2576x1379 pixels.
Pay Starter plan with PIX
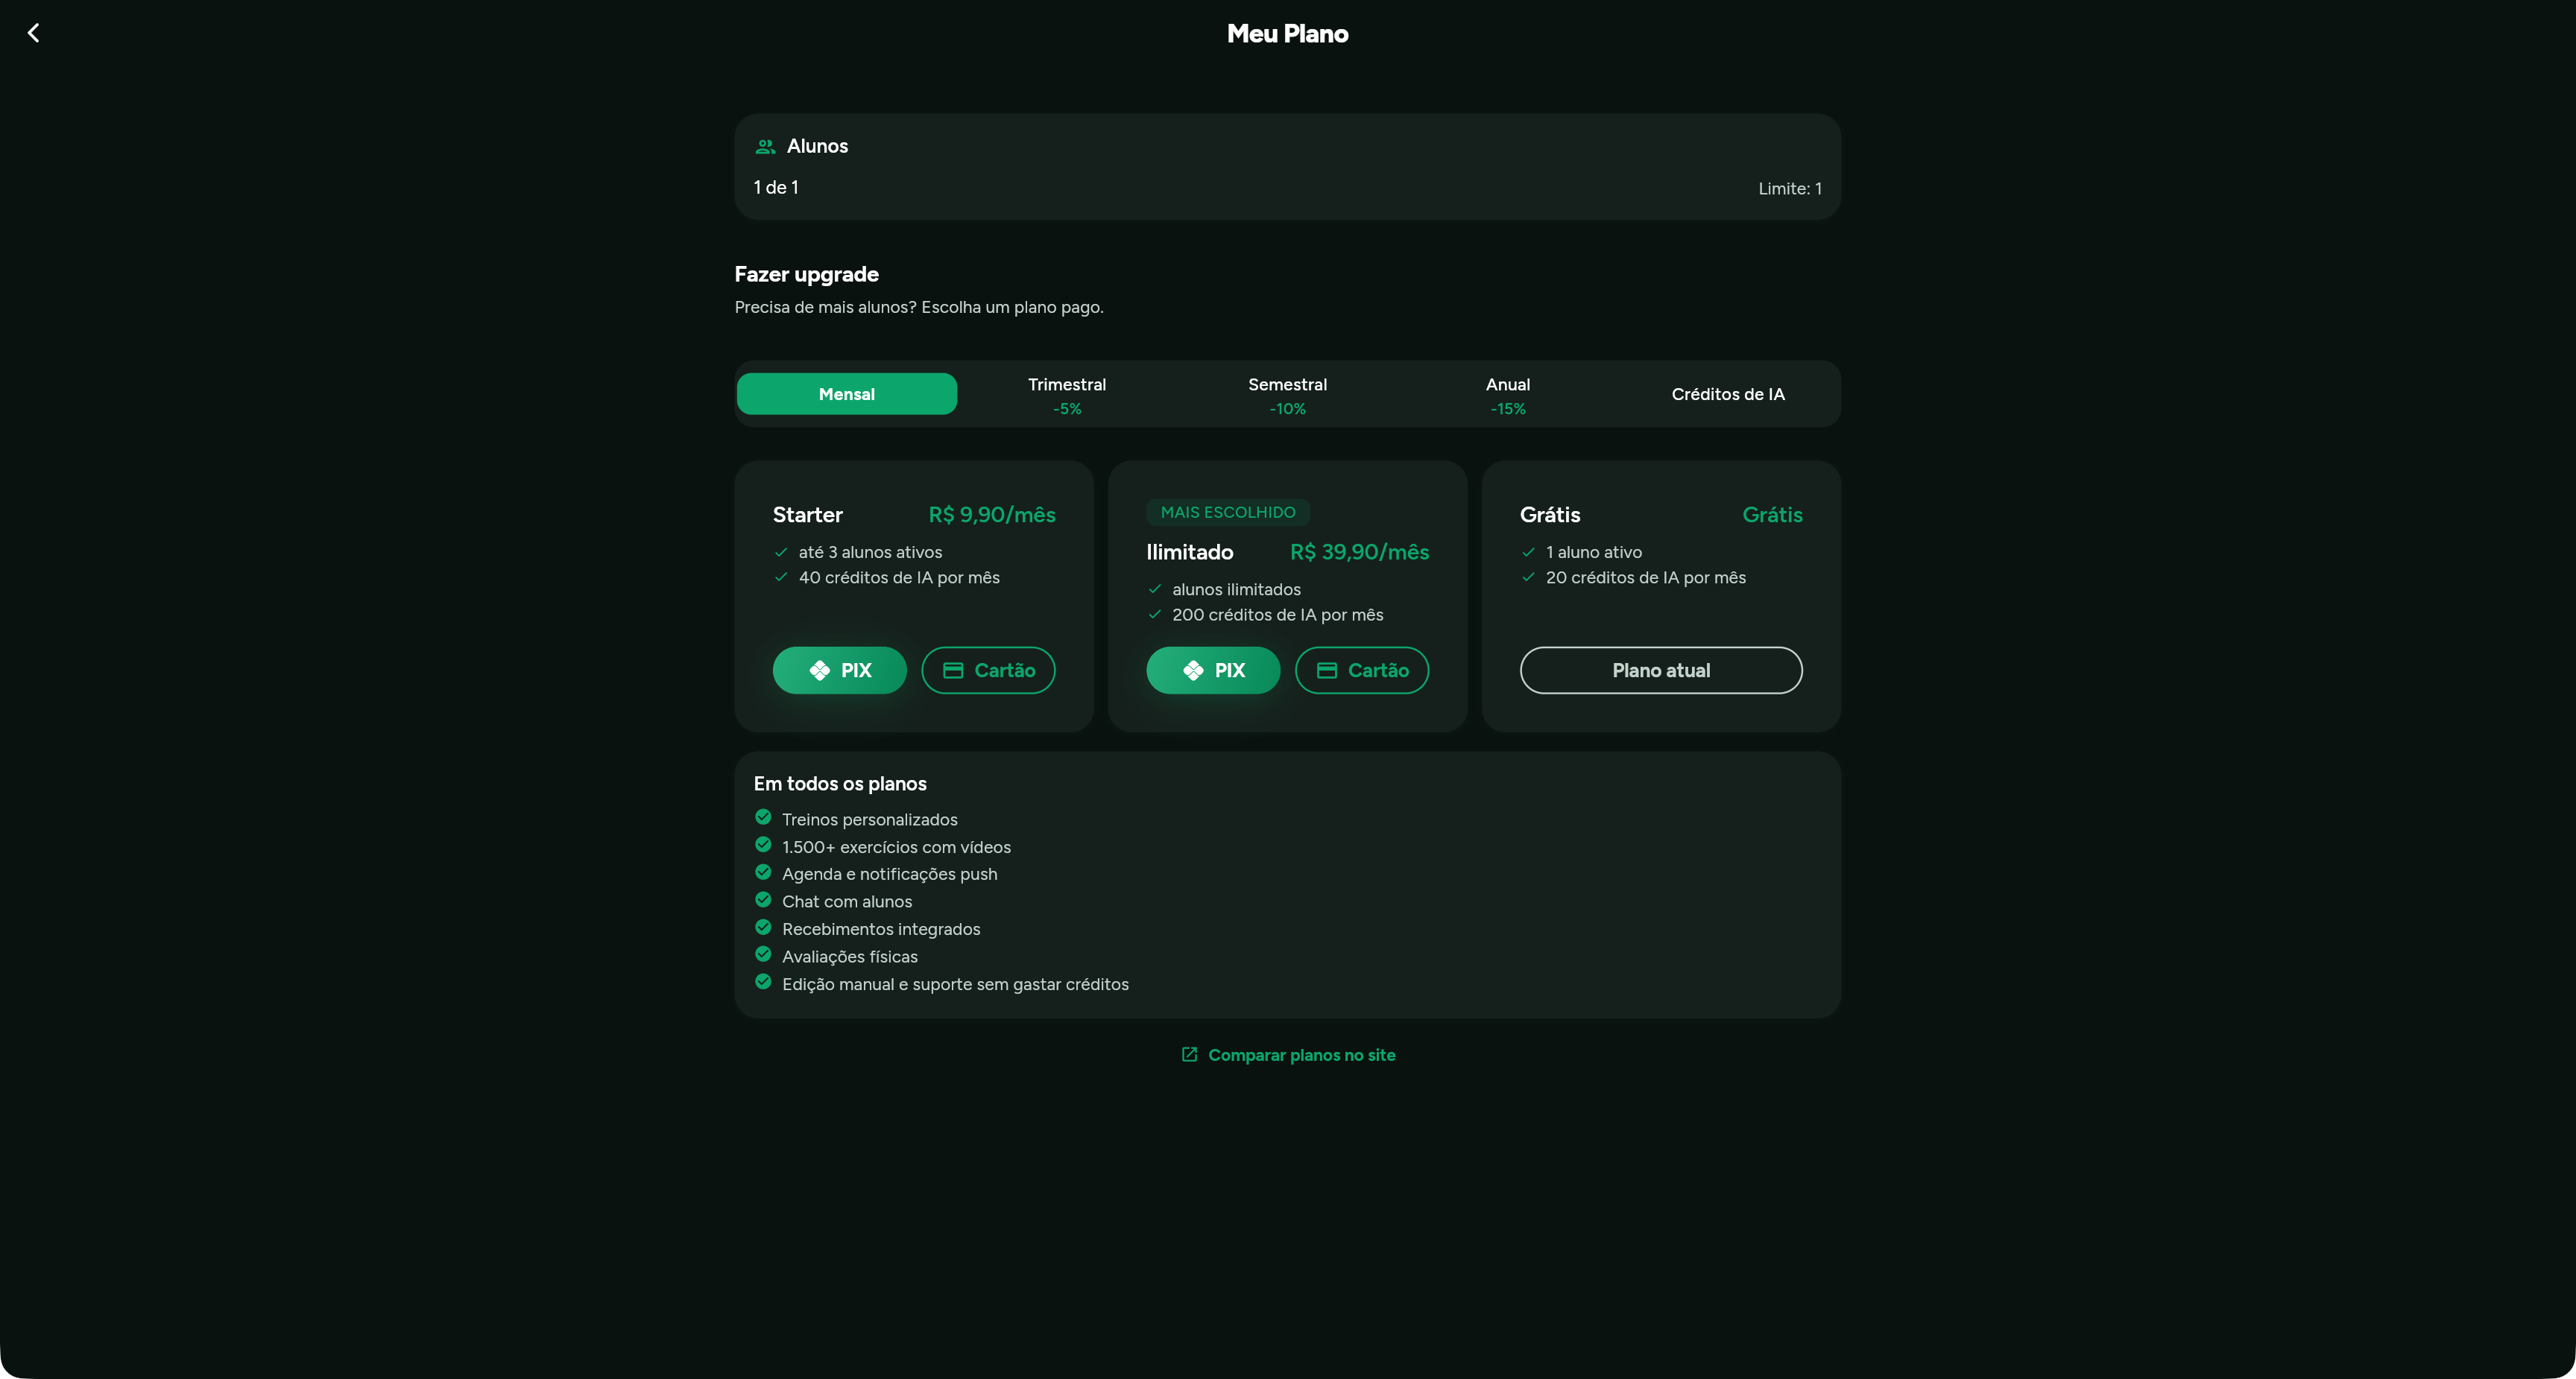click(x=839, y=670)
